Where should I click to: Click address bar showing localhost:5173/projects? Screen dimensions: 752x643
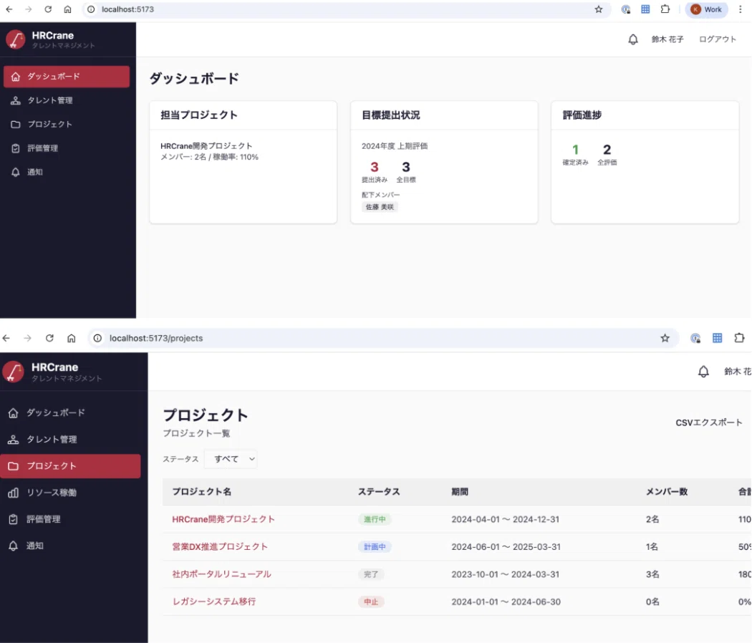click(x=384, y=338)
